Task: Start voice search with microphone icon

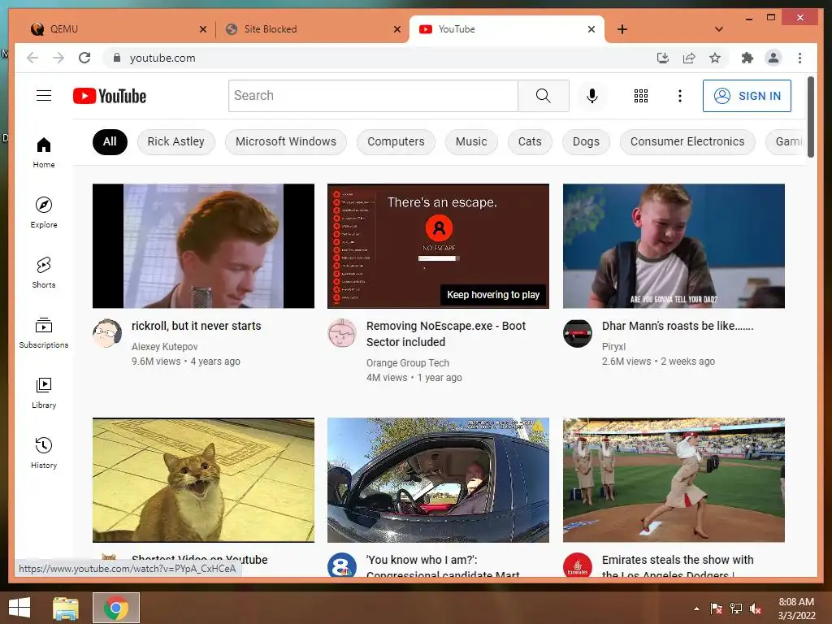Action: click(x=592, y=96)
